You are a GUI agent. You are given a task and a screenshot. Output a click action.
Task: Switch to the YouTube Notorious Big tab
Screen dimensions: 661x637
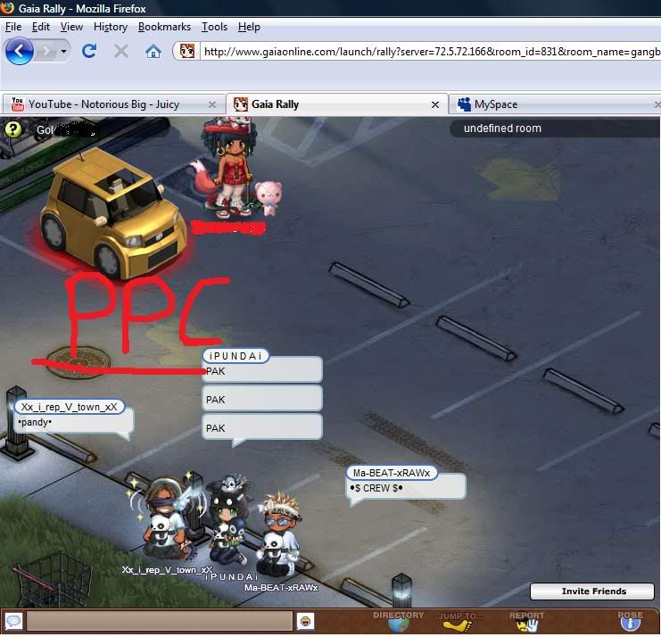point(103,104)
